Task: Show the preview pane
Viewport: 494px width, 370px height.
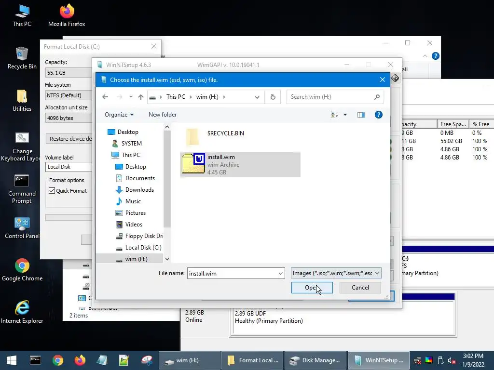Action: tap(361, 115)
